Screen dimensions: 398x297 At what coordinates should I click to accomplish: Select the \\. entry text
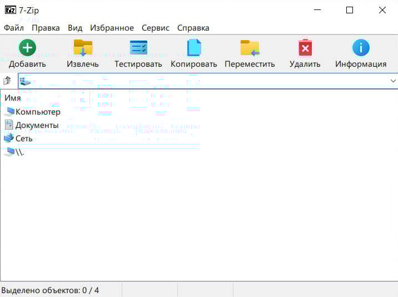pyautogui.click(x=19, y=152)
